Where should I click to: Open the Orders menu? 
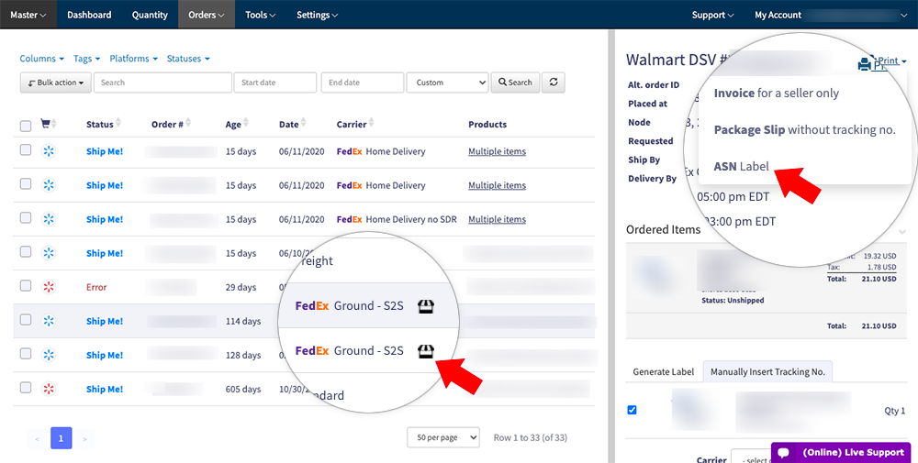tap(207, 15)
